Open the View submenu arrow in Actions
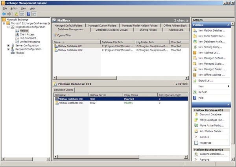 click(228, 86)
